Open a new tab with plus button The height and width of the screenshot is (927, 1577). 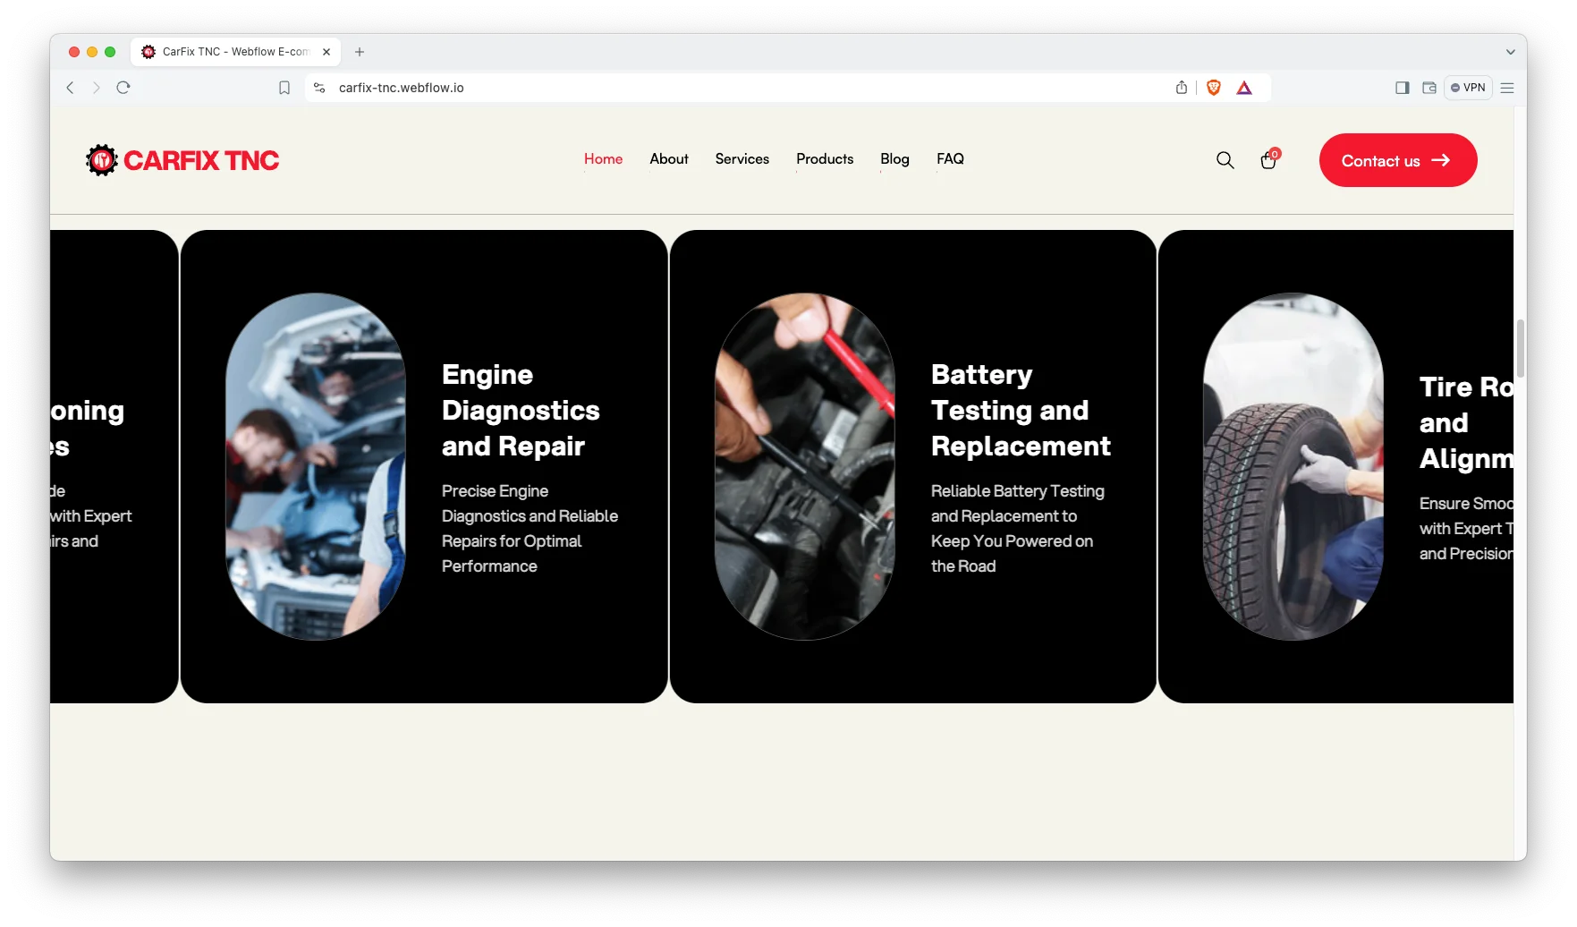pos(360,52)
